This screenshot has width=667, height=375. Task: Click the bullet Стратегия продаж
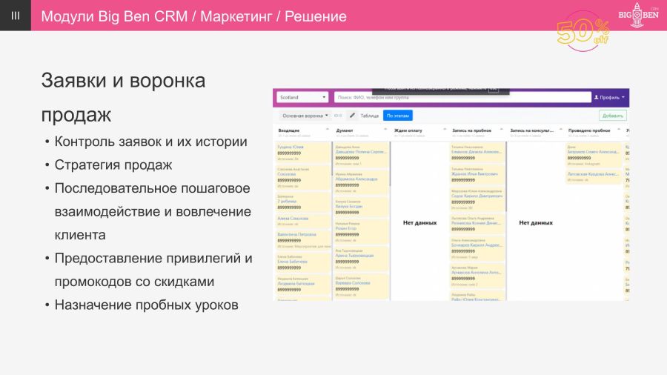113,165
